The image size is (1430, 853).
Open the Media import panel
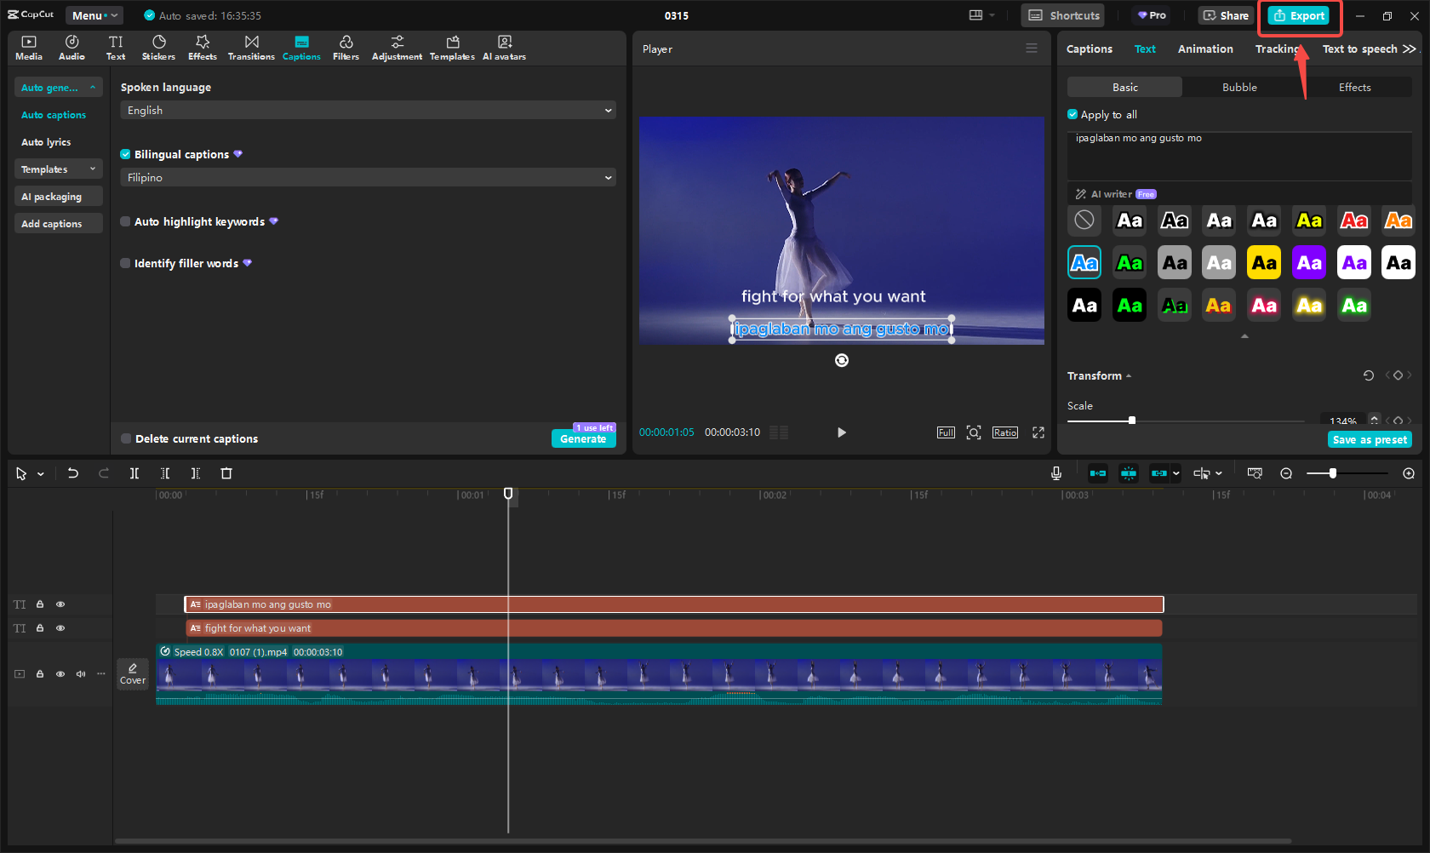click(28, 47)
